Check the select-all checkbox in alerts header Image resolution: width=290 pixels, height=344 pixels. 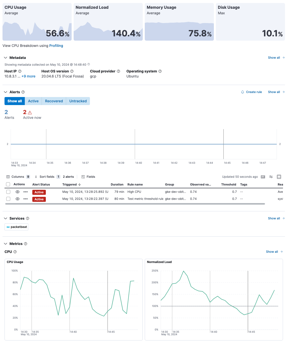[8, 184]
